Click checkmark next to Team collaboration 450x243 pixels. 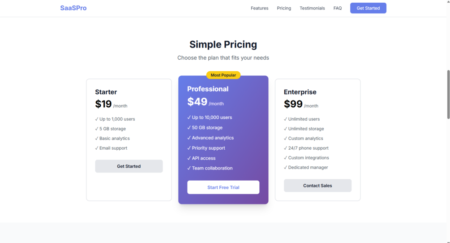pos(189,168)
